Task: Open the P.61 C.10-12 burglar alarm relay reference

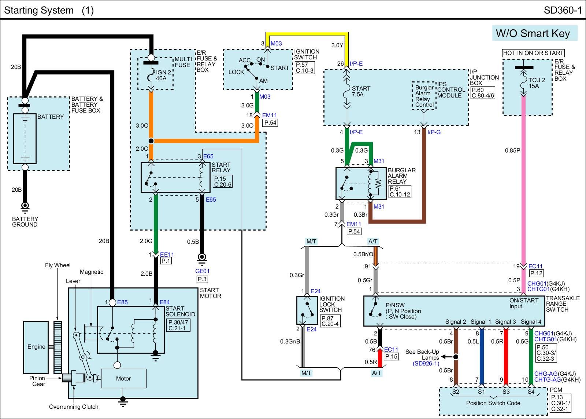Action: click(x=400, y=191)
